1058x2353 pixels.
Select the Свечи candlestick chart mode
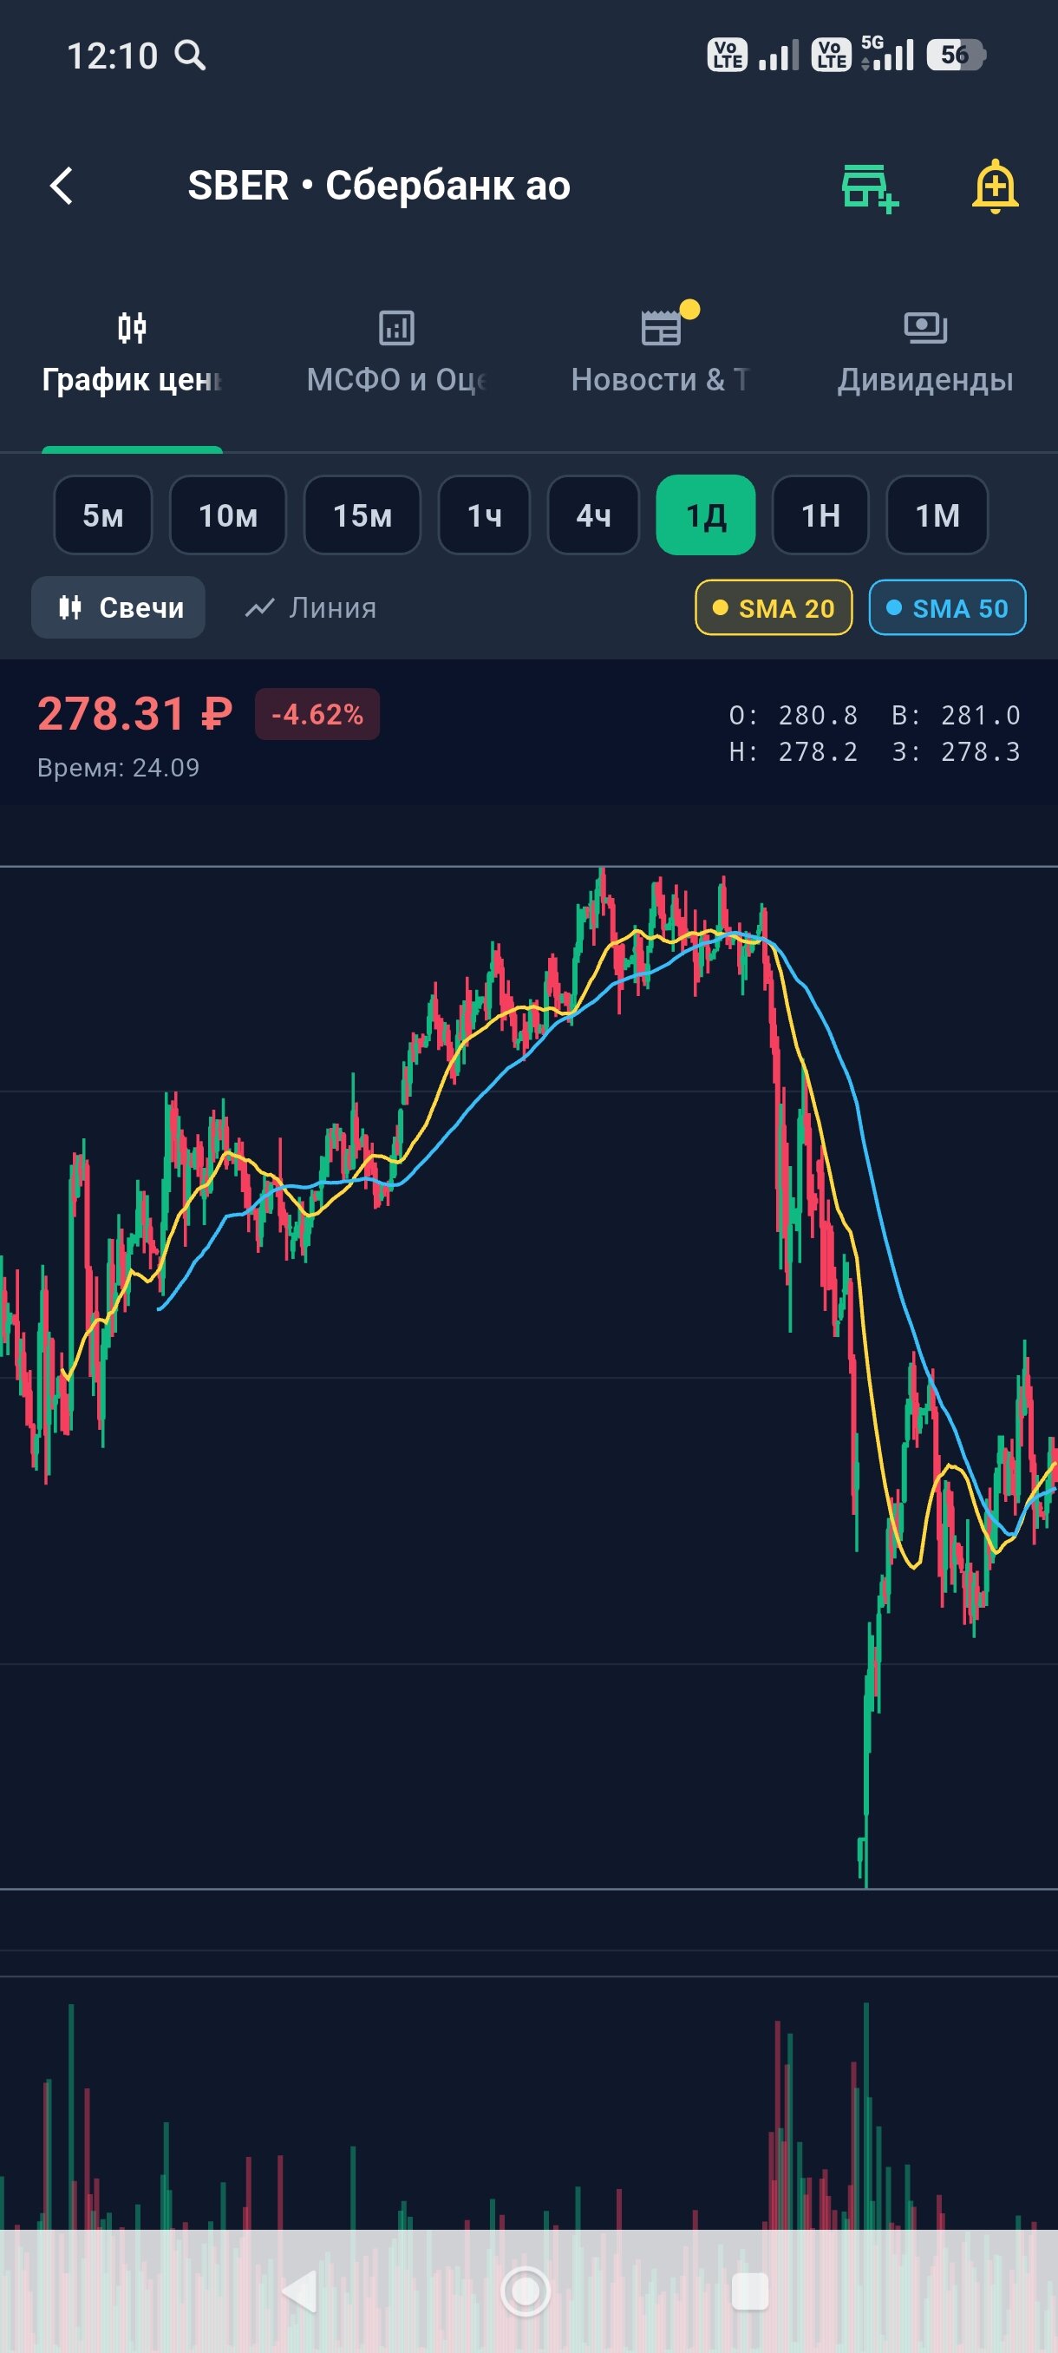tap(119, 607)
